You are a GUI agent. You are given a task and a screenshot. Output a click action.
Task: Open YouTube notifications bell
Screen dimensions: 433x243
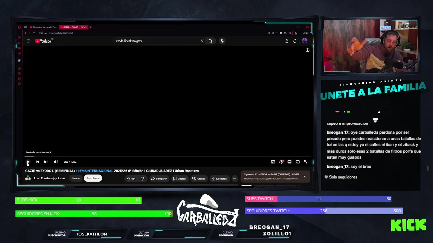[295, 41]
